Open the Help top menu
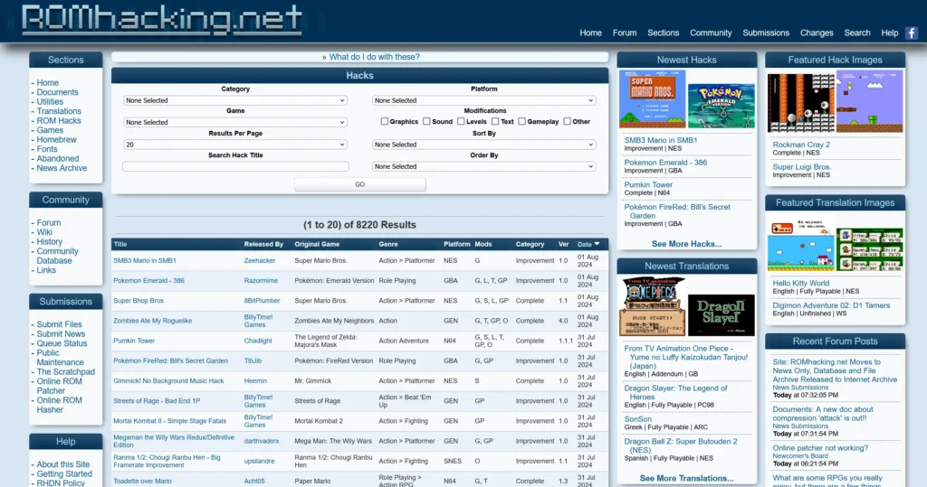This screenshot has height=487, width=927. 889,33
